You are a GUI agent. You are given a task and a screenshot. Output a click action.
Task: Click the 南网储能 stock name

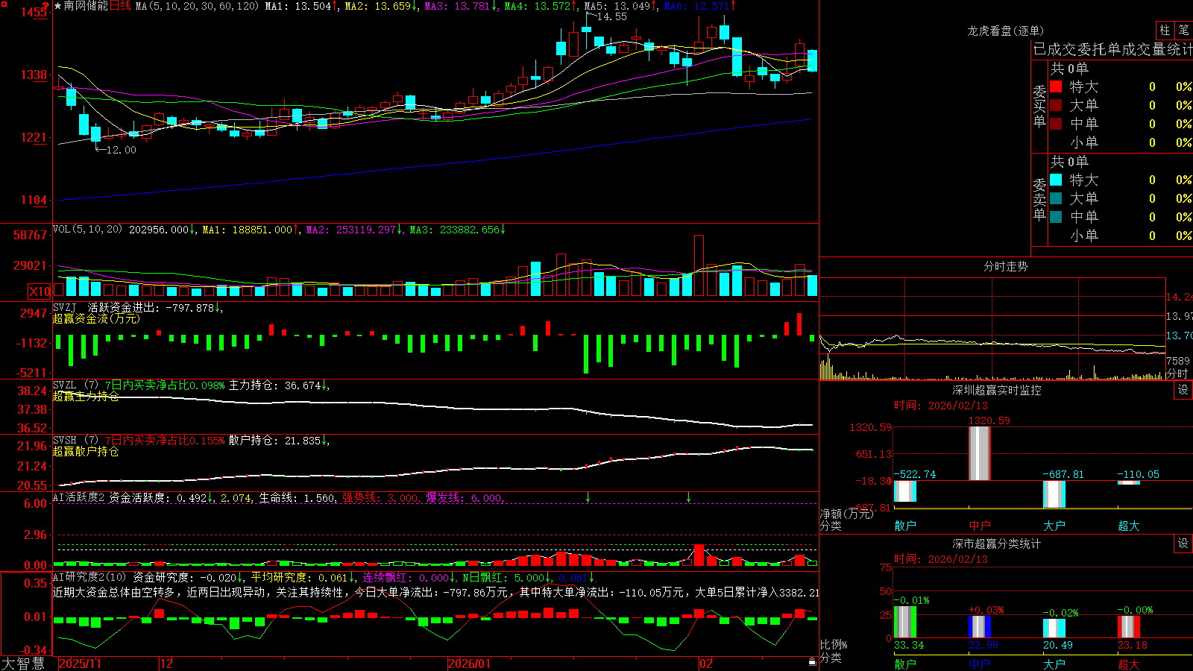coord(86,6)
